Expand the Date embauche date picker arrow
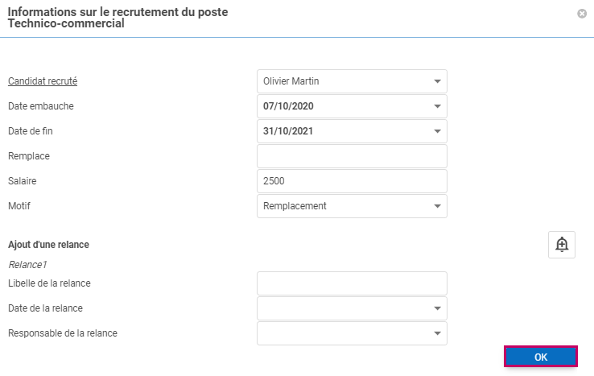Image resolution: width=594 pixels, height=376 pixels. (437, 106)
